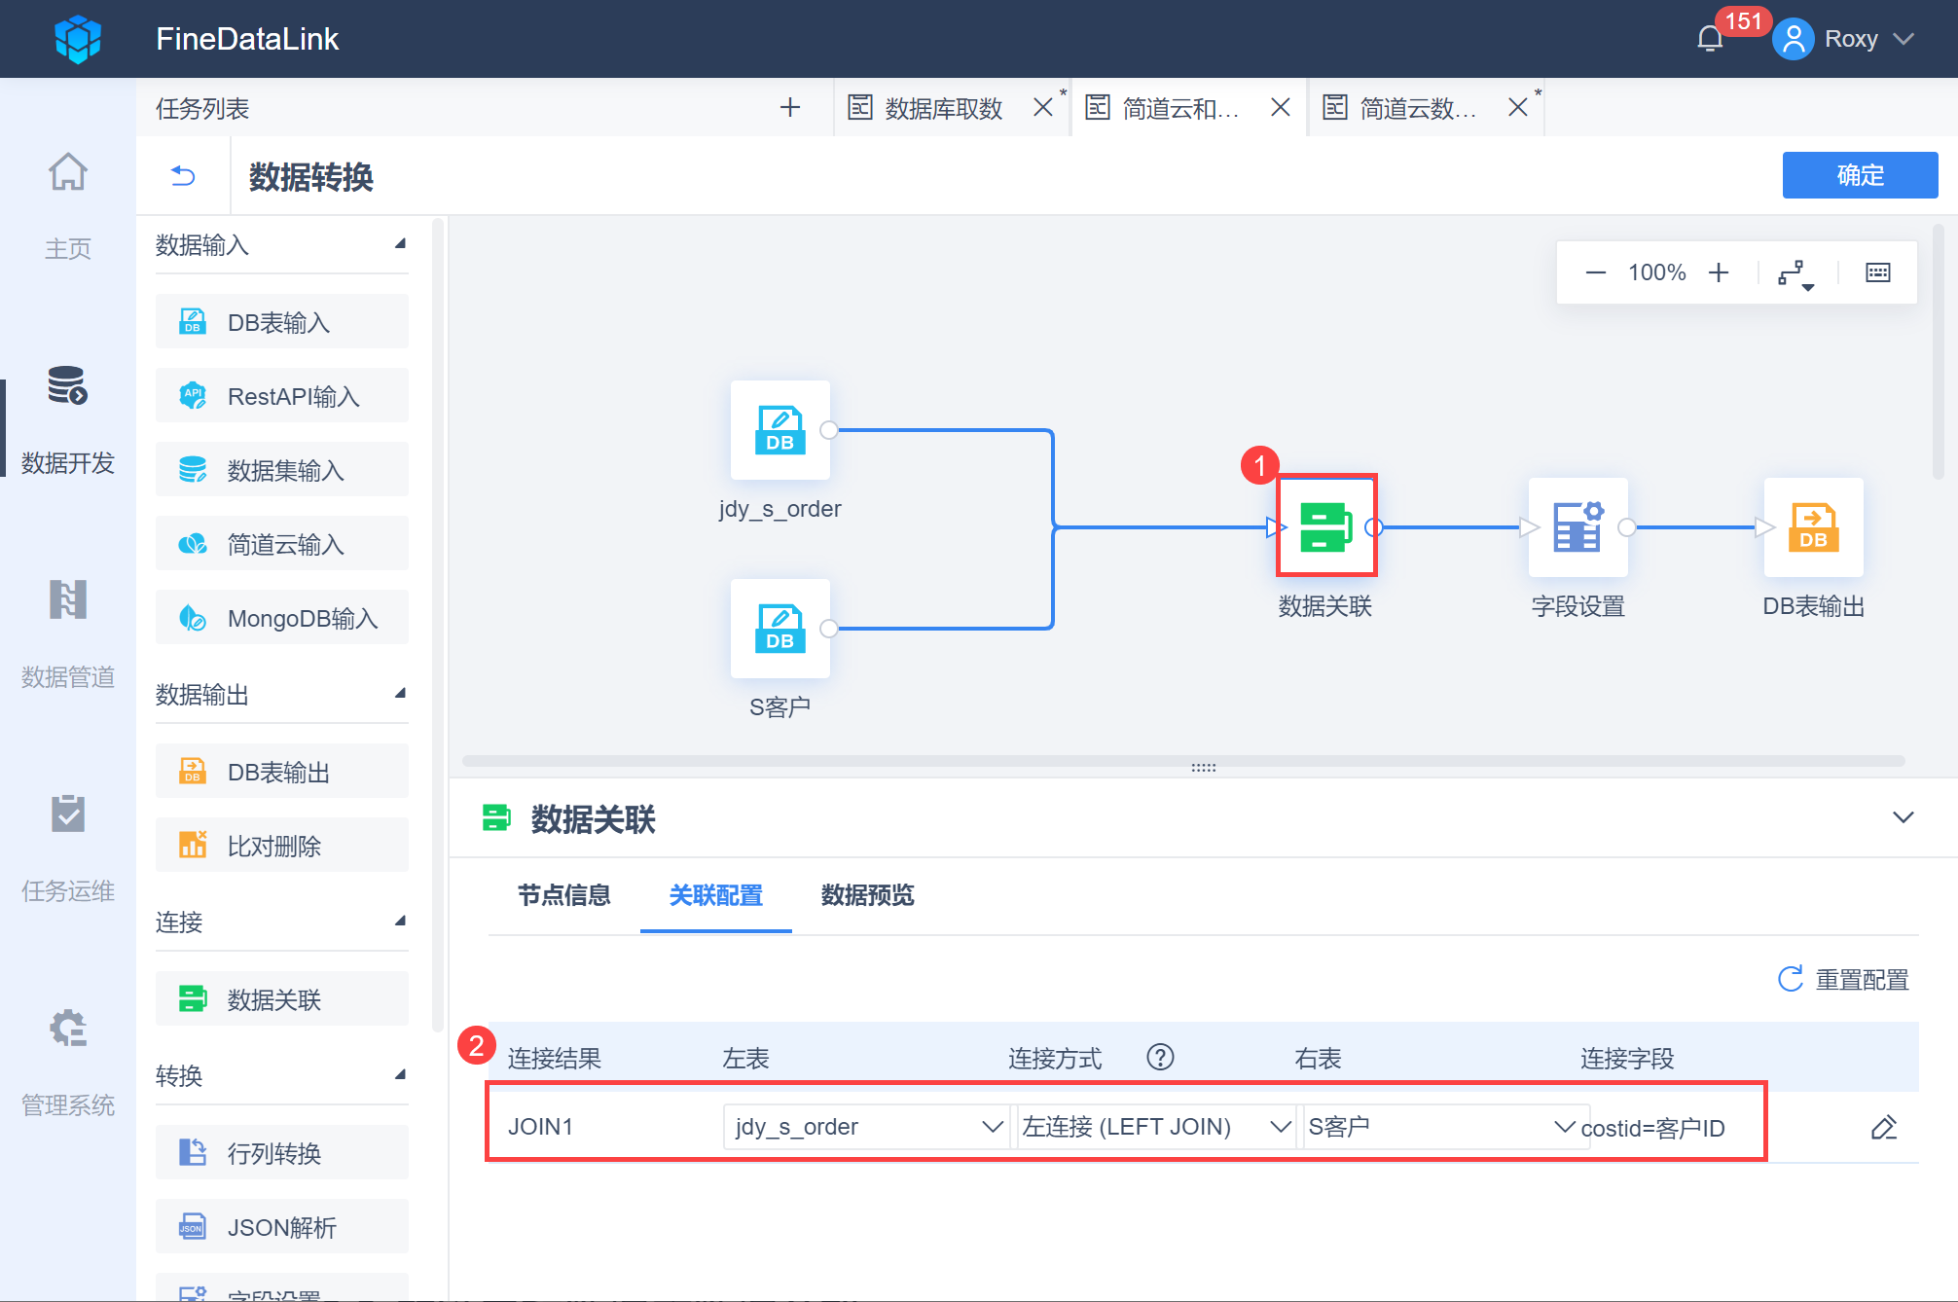The width and height of the screenshot is (1958, 1302).
Task: Select the 数据关联 node on canvas
Action: 1325,526
